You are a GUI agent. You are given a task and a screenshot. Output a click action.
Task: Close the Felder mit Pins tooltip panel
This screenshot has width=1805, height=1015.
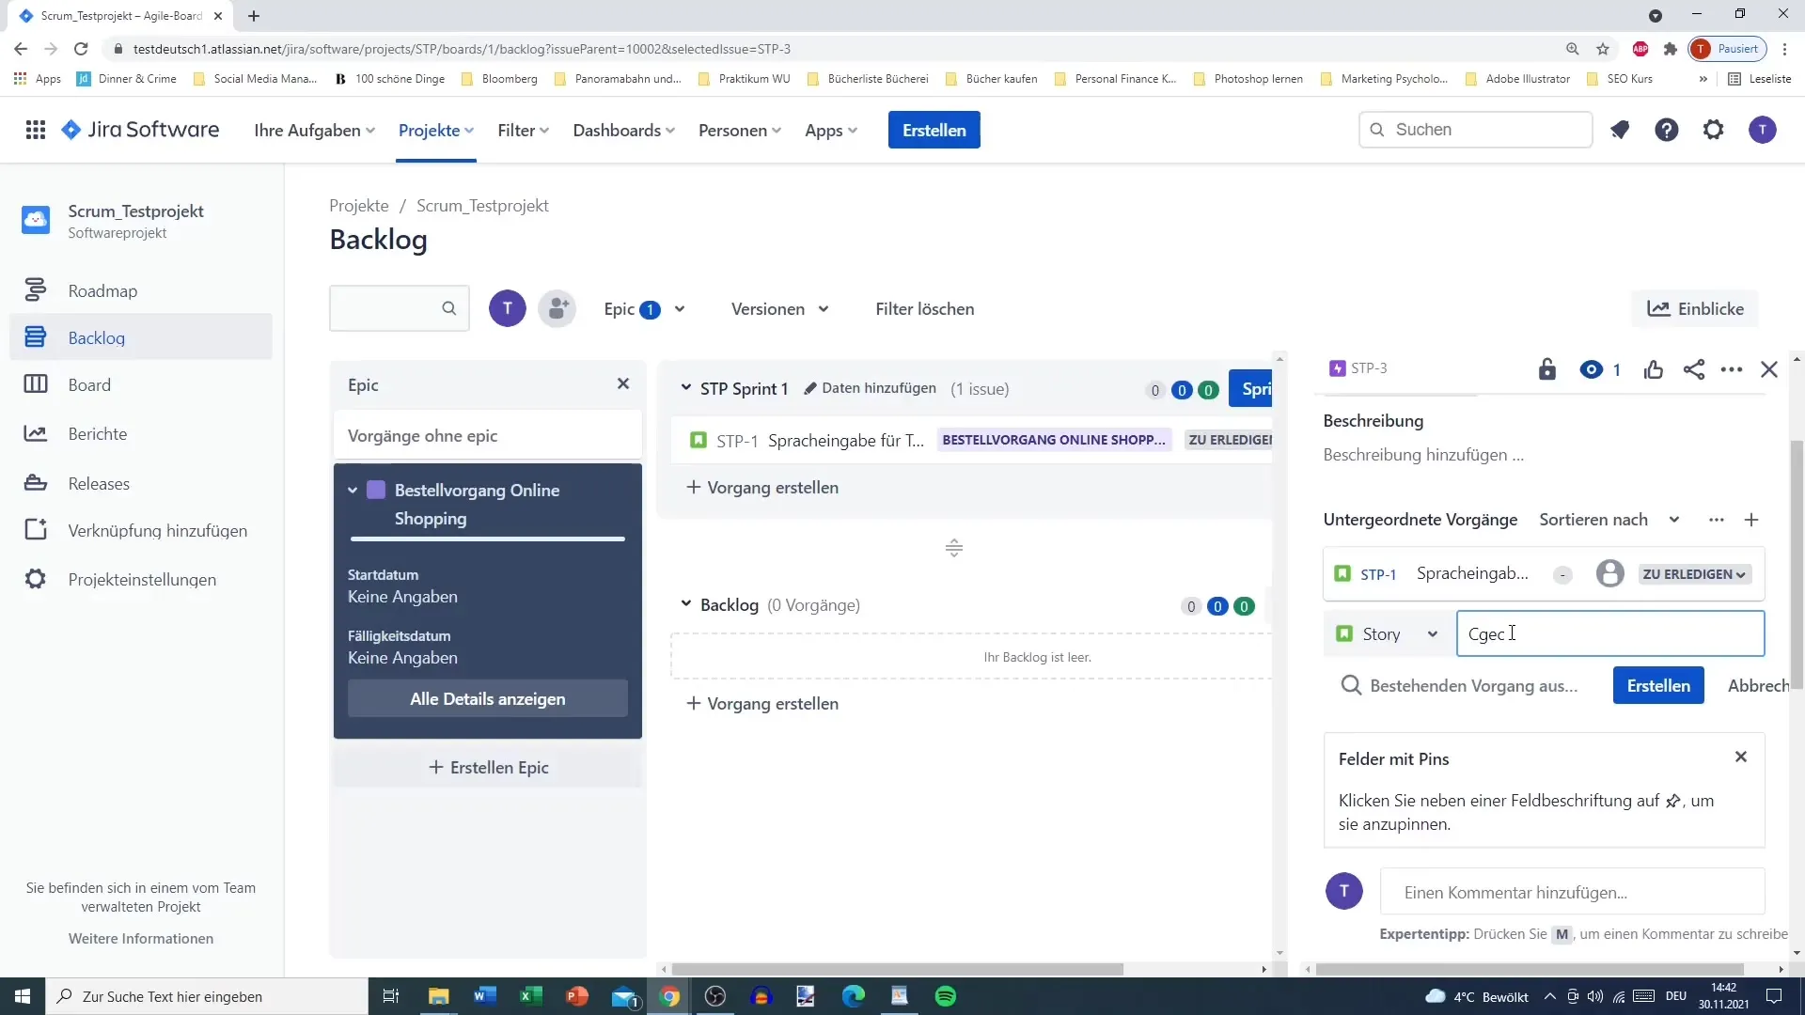tap(1742, 756)
